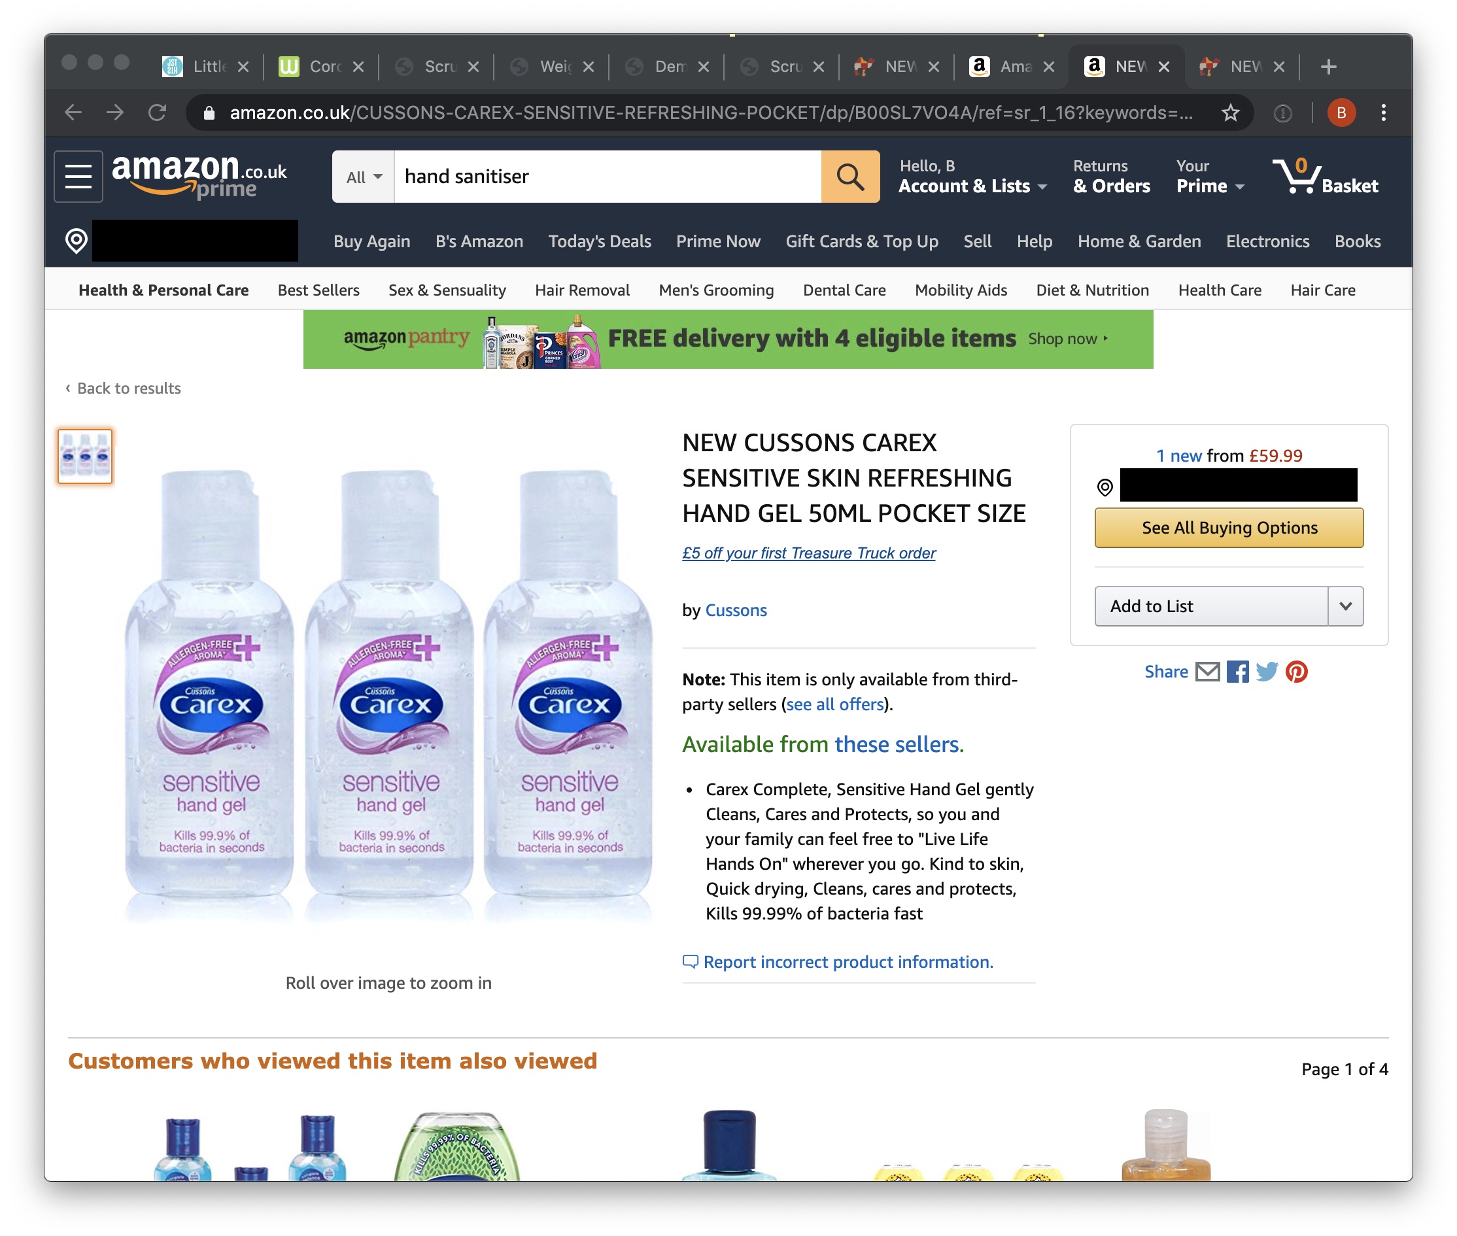Click the location pin in buy box
Screen dimensions: 1457x1236
[x=1105, y=487]
